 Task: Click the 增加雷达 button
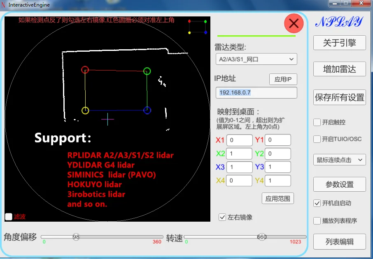point(339,69)
